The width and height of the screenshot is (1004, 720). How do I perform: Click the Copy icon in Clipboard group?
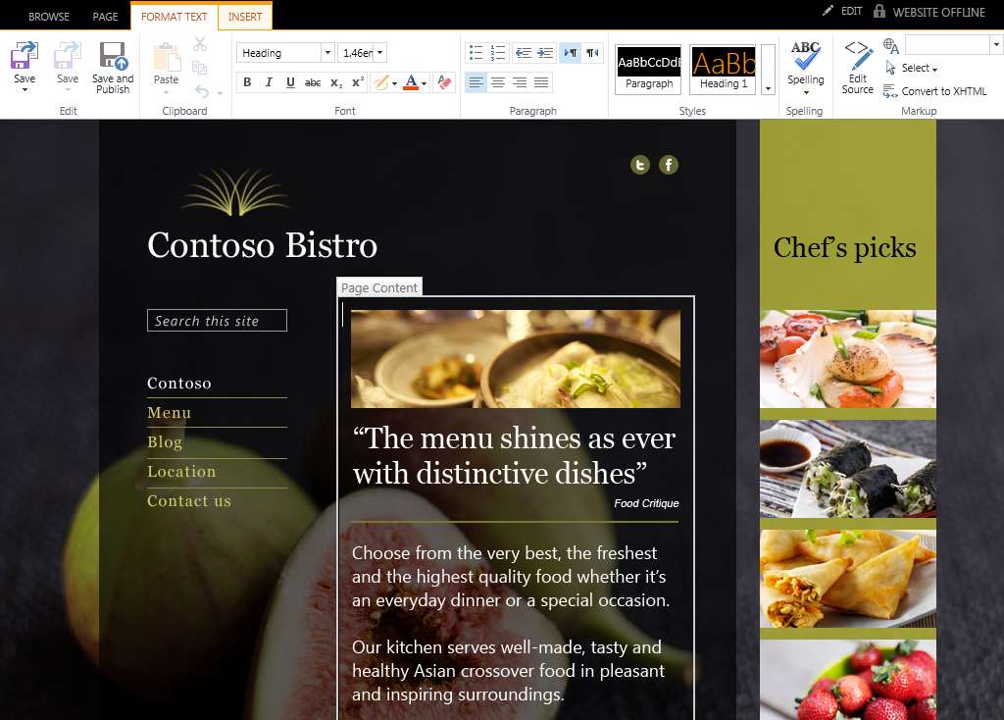click(x=200, y=68)
